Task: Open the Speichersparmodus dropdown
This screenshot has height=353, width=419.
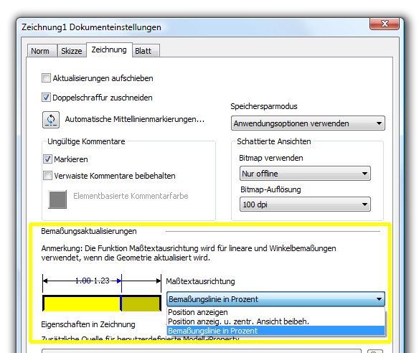Action: click(x=308, y=123)
